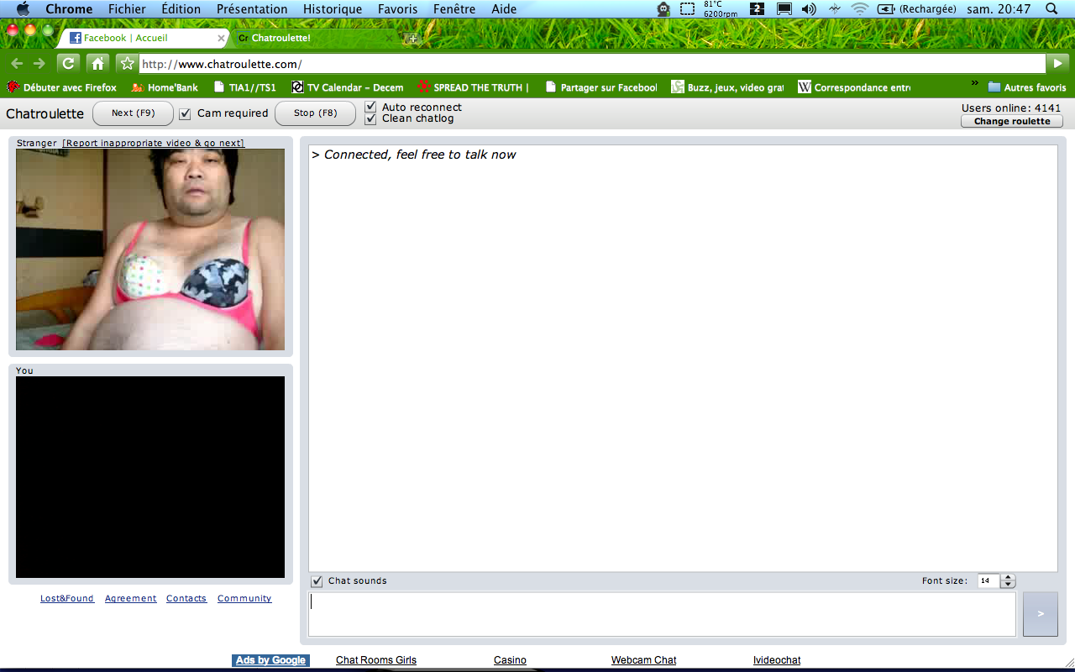Go to the browser home page icon
Viewport: 1075px width, 672px height.
[97, 63]
